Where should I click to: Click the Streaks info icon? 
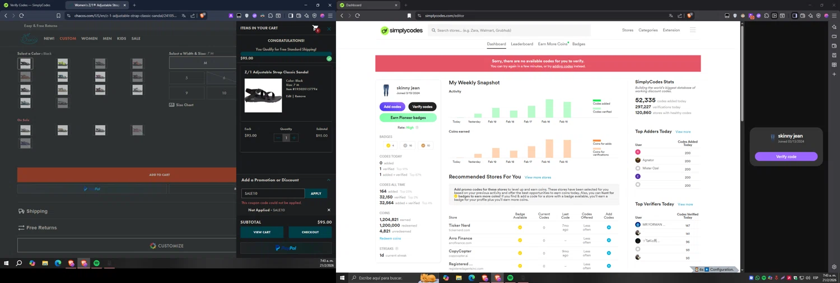click(x=397, y=249)
